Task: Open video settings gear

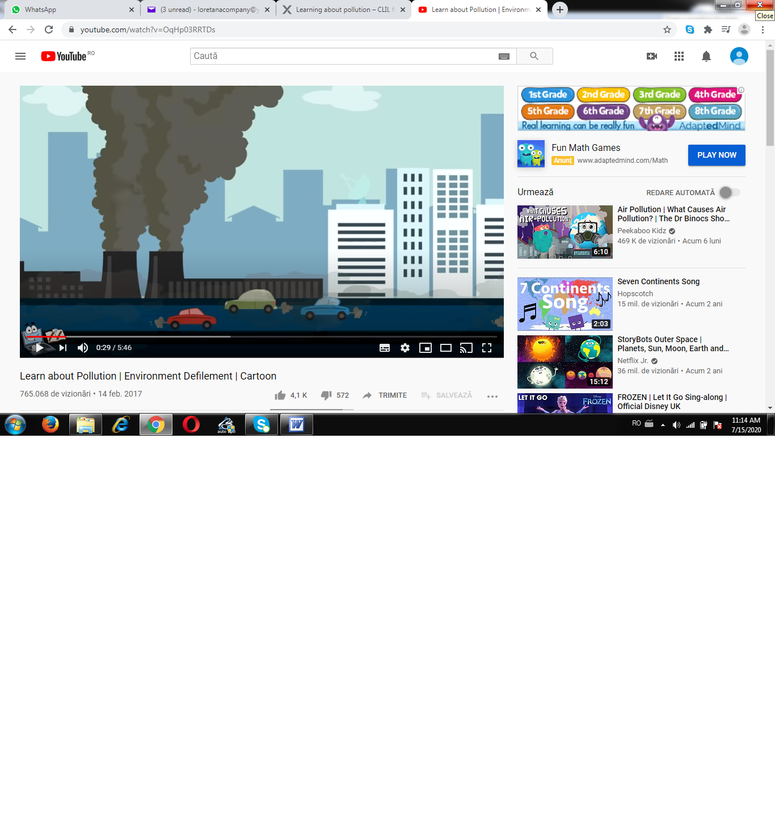Action: click(405, 348)
